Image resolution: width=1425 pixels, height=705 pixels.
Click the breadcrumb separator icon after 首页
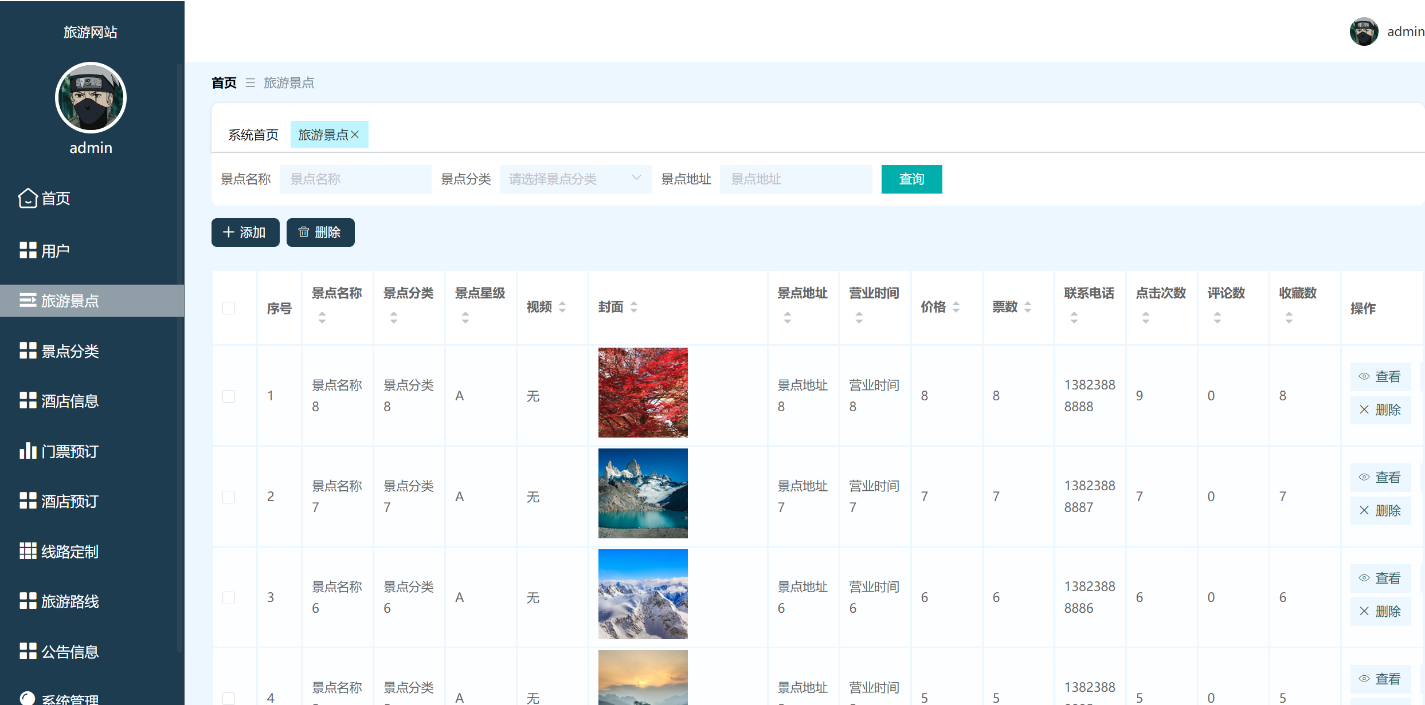[250, 83]
